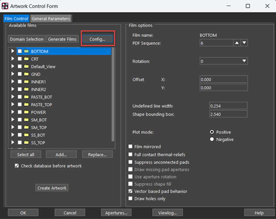Select Negative plot mode
This screenshot has height=219, width=276.
(x=212, y=139)
